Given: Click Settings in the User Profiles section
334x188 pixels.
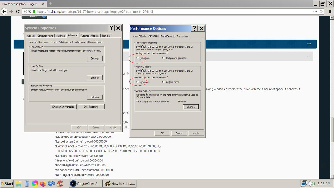Looking at the screenshot, I should [95, 78].
